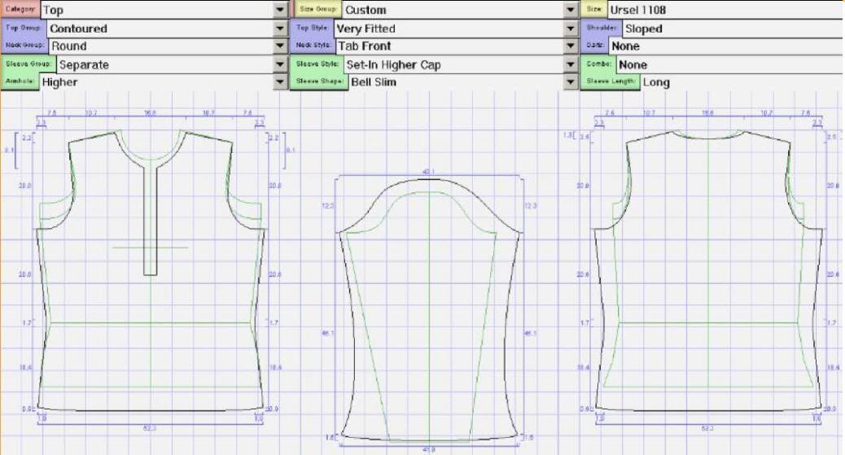Click the 42.1 sleeve width measurement
The height and width of the screenshot is (455, 845).
(429, 172)
